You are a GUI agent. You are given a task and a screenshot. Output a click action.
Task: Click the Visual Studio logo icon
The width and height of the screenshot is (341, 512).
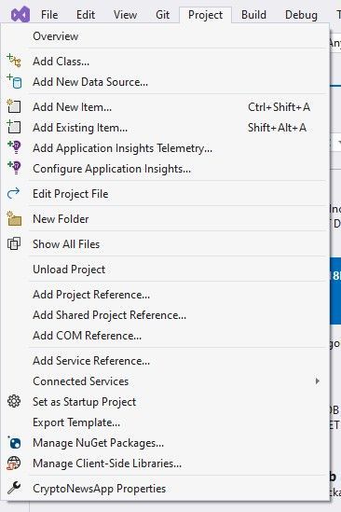click(20, 15)
